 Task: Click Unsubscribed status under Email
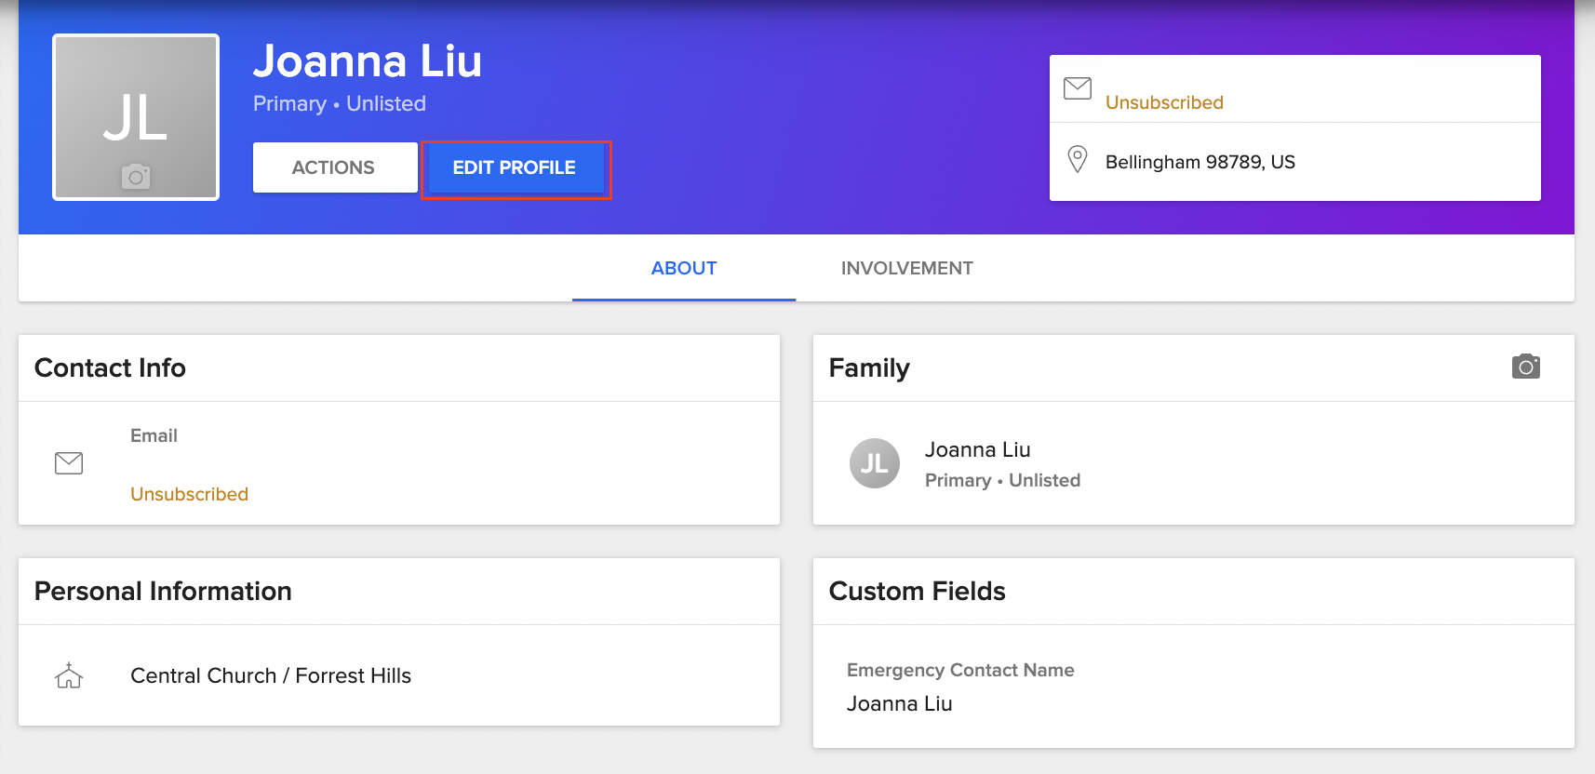[189, 494]
